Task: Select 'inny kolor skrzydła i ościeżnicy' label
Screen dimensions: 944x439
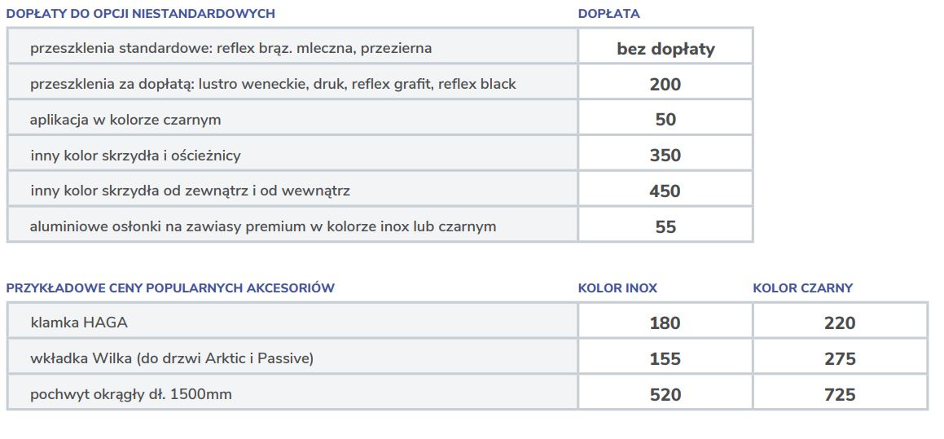Action: [x=135, y=155]
